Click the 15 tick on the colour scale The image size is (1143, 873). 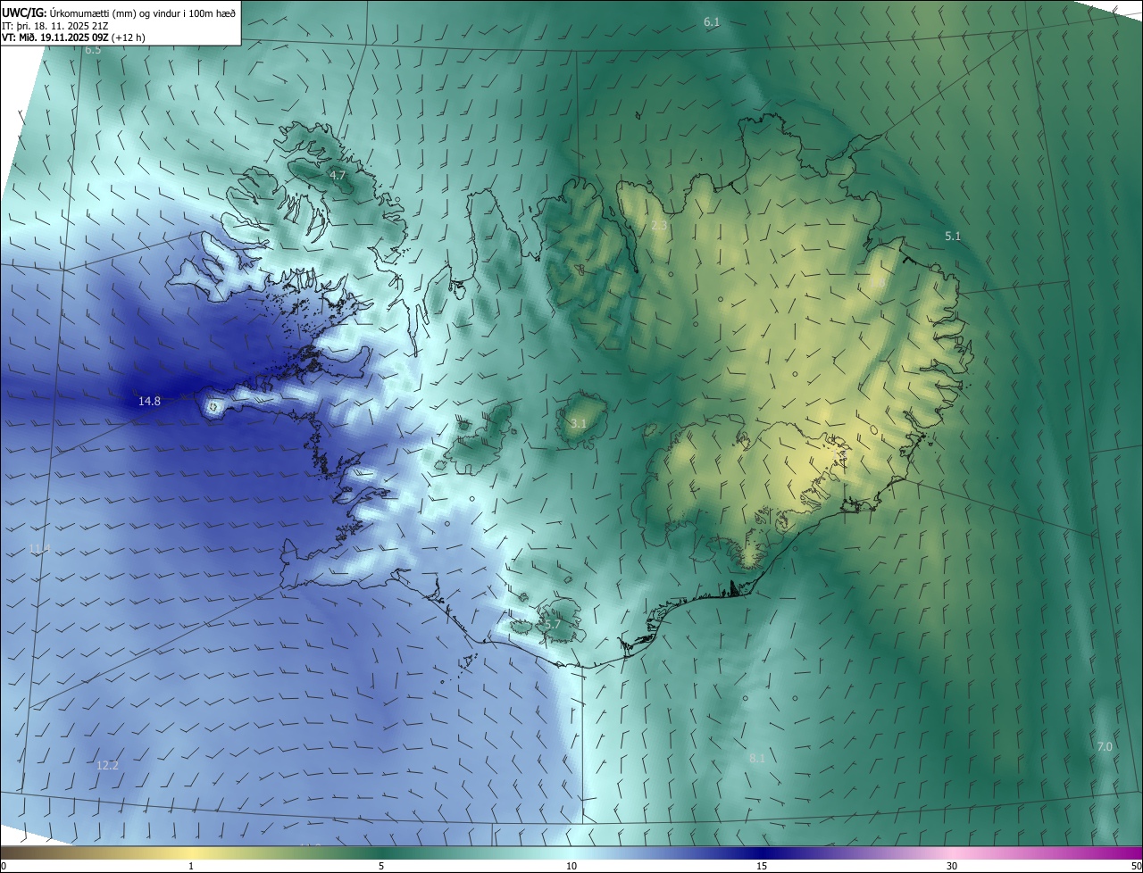click(x=762, y=866)
